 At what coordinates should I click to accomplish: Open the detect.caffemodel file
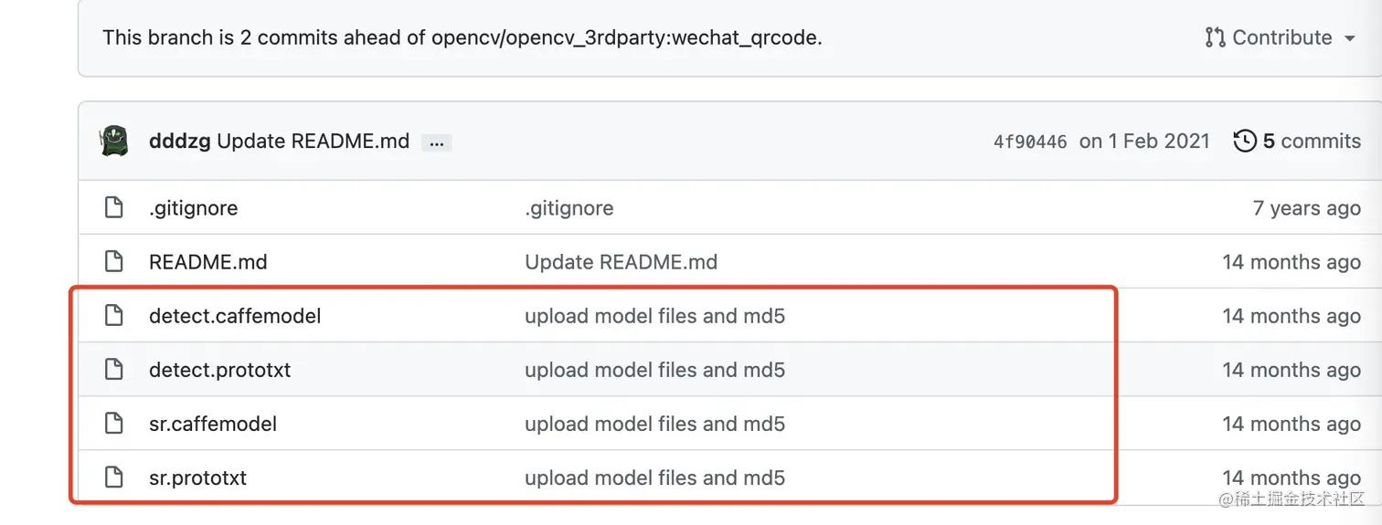point(235,316)
